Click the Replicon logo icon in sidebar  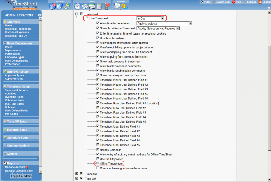pyautogui.click(x=5, y=163)
